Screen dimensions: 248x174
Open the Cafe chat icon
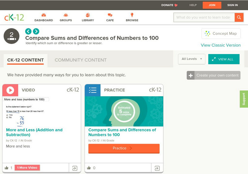tap(110, 15)
